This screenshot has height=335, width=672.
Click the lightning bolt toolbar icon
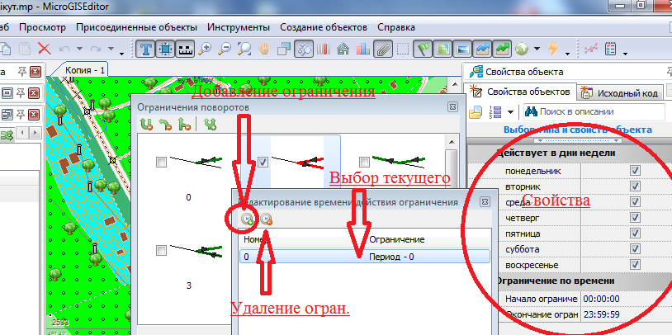coord(552,49)
